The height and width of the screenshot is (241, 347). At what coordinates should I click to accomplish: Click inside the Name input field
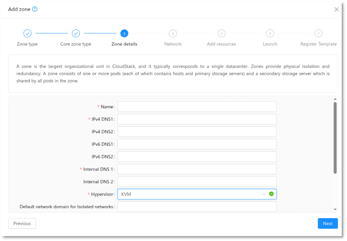tap(197, 107)
